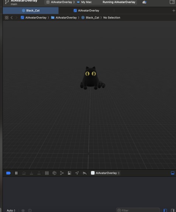Open the stacked rows debug bar icon

47,173
